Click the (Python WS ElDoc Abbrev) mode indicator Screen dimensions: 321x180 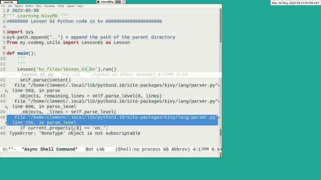pyautogui.click(x=123, y=74)
